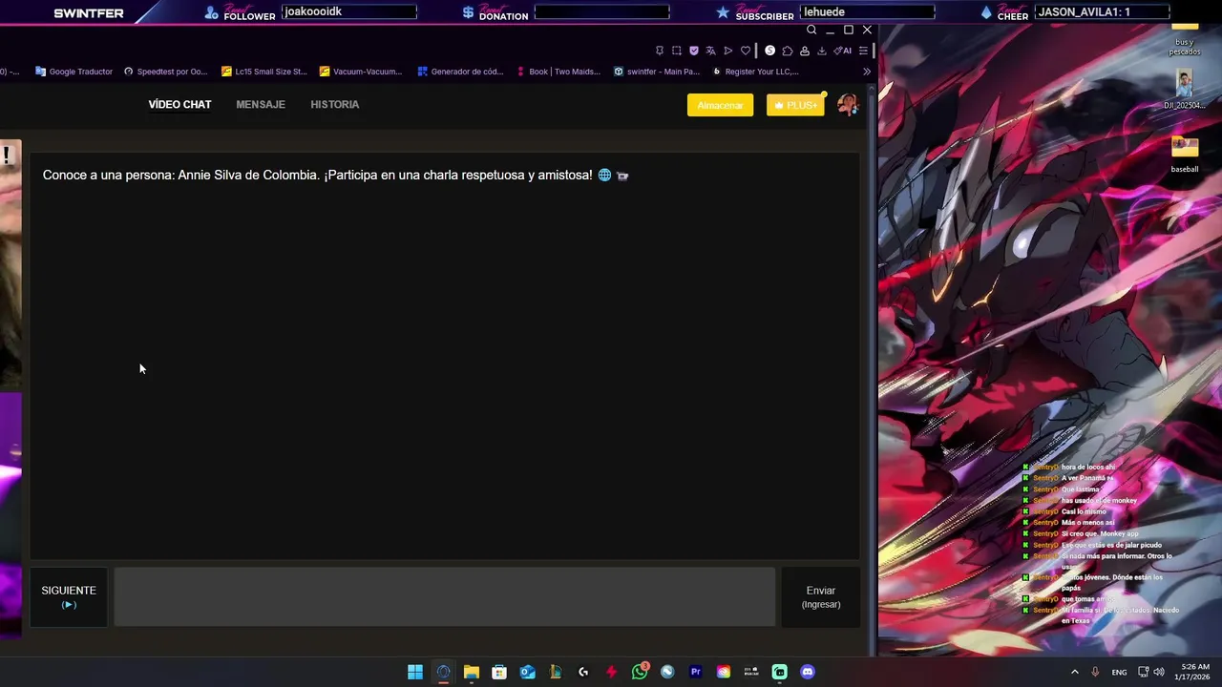Open the extensions puzzle-piece icon
1222x687 pixels.
(x=787, y=51)
